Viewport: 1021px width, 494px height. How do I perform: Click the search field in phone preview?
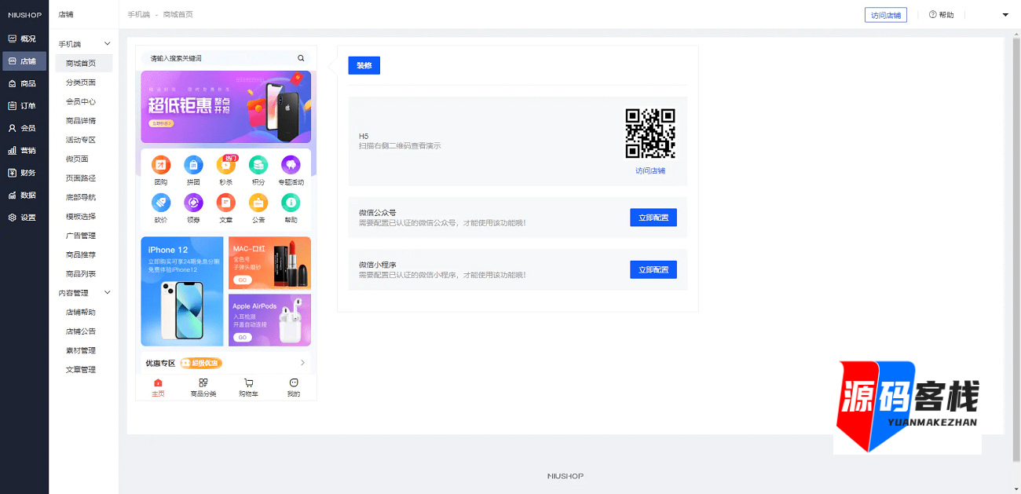[226, 58]
